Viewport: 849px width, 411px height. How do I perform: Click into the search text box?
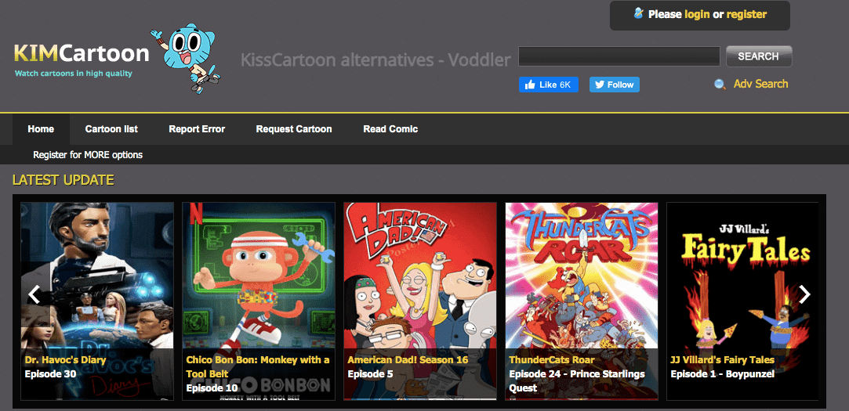click(x=619, y=56)
